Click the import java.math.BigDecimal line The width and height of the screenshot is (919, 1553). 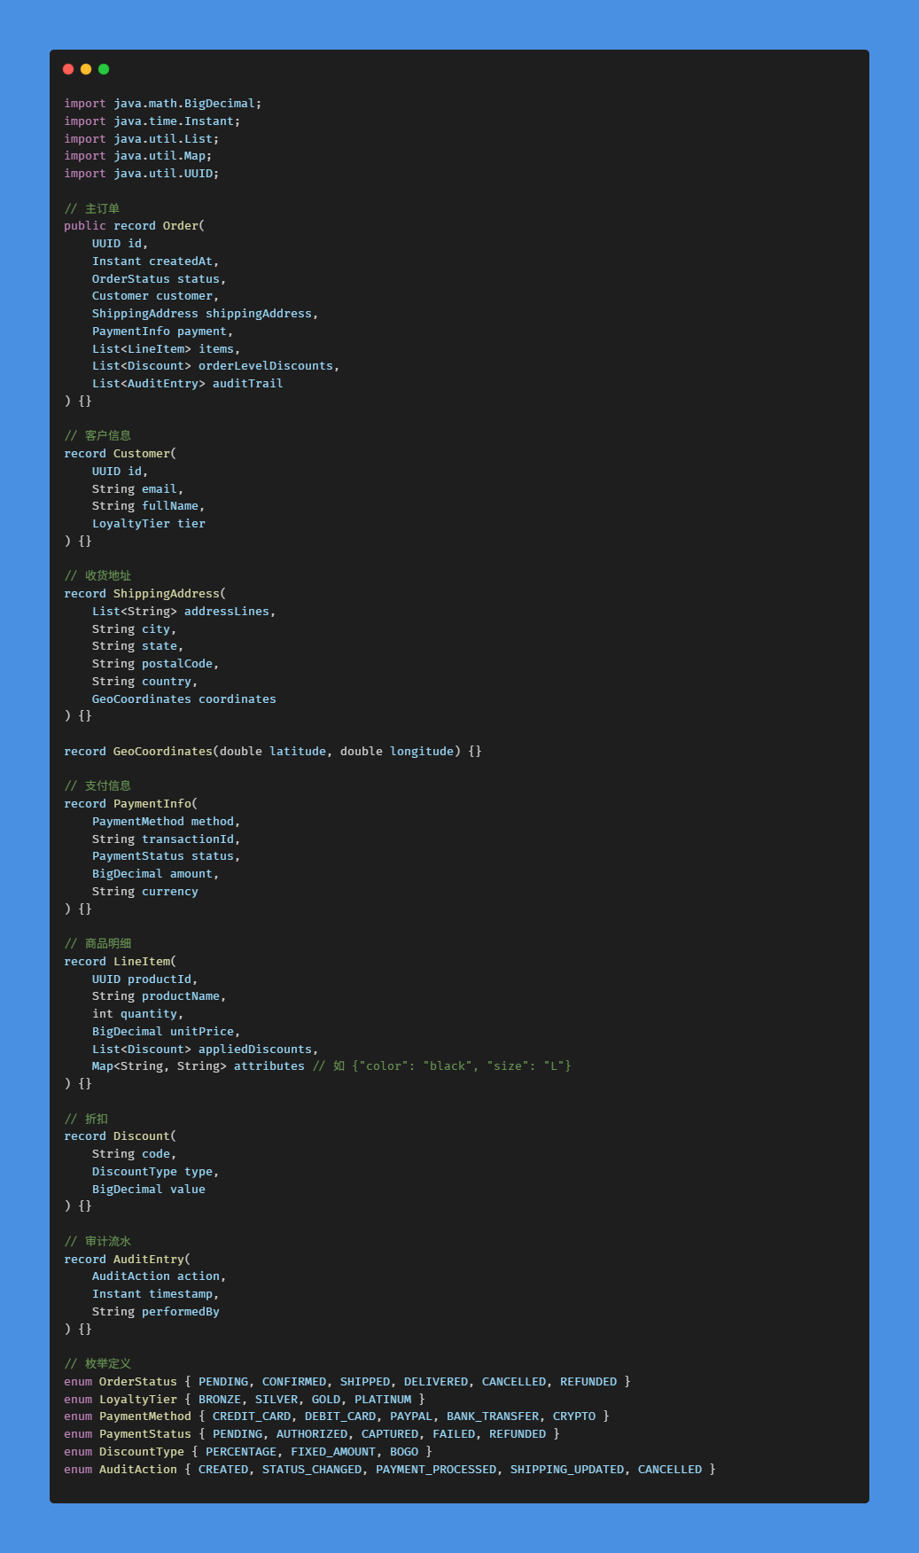(162, 104)
